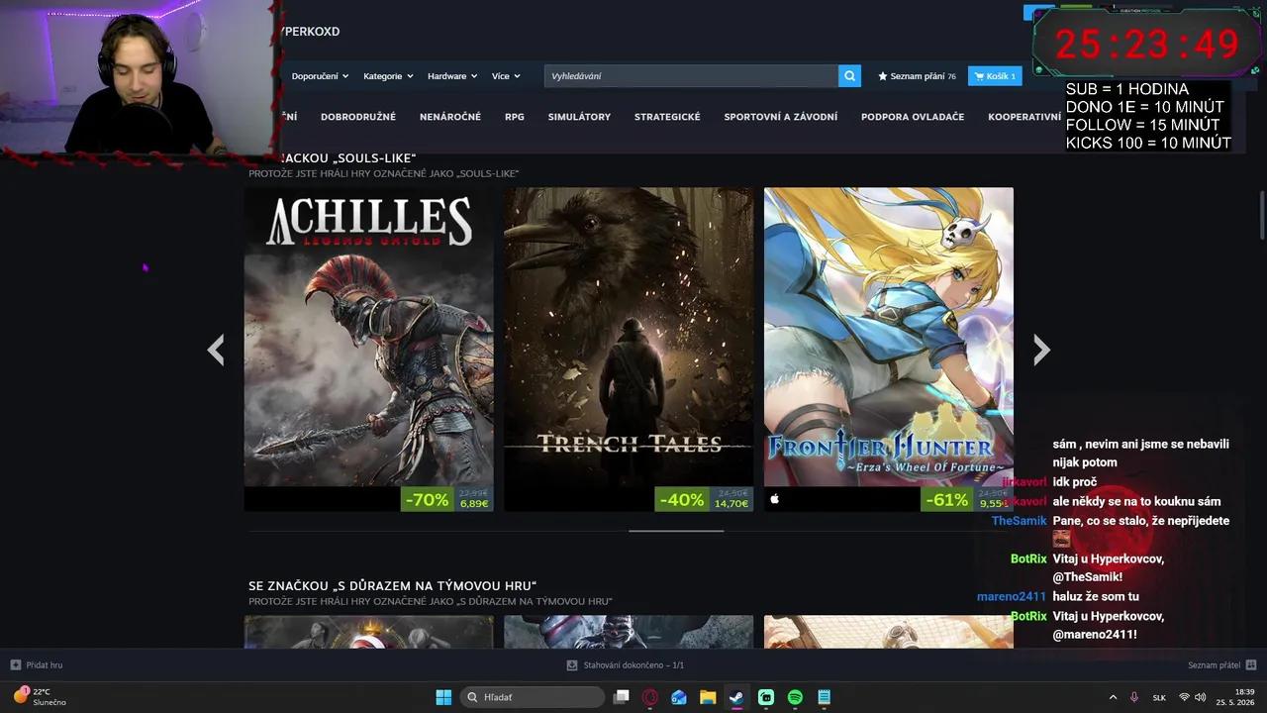Select the Kooperativní genre tab
Viewport: 1267px width, 713px height.
[x=1024, y=117]
